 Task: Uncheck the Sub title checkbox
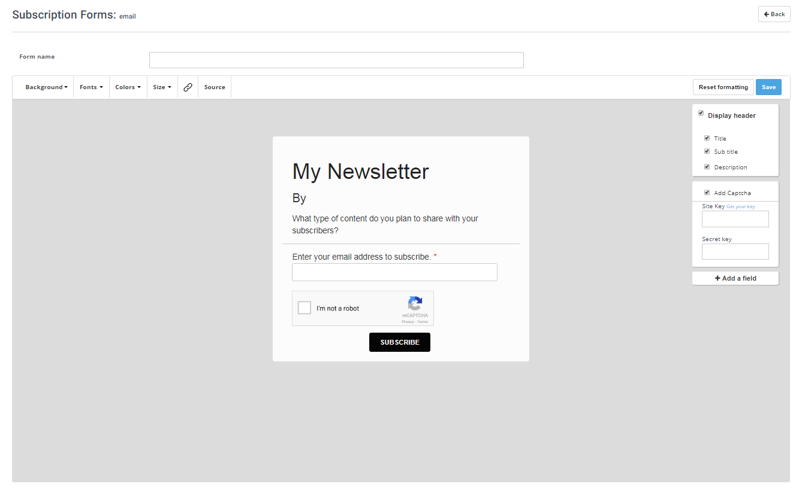[x=707, y=151]
